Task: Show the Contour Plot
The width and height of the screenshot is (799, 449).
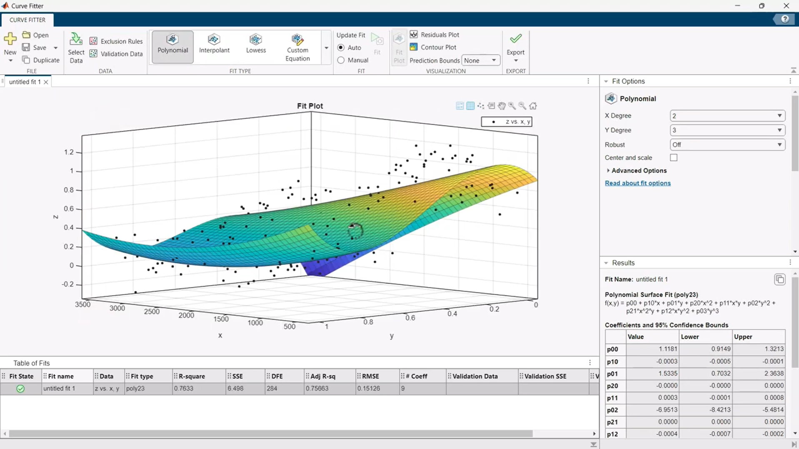Action: 433,47
